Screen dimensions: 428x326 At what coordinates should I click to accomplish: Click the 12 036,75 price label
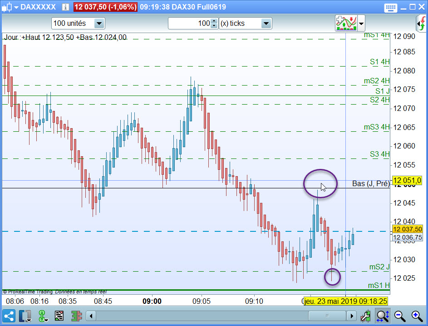coord(407,238)
